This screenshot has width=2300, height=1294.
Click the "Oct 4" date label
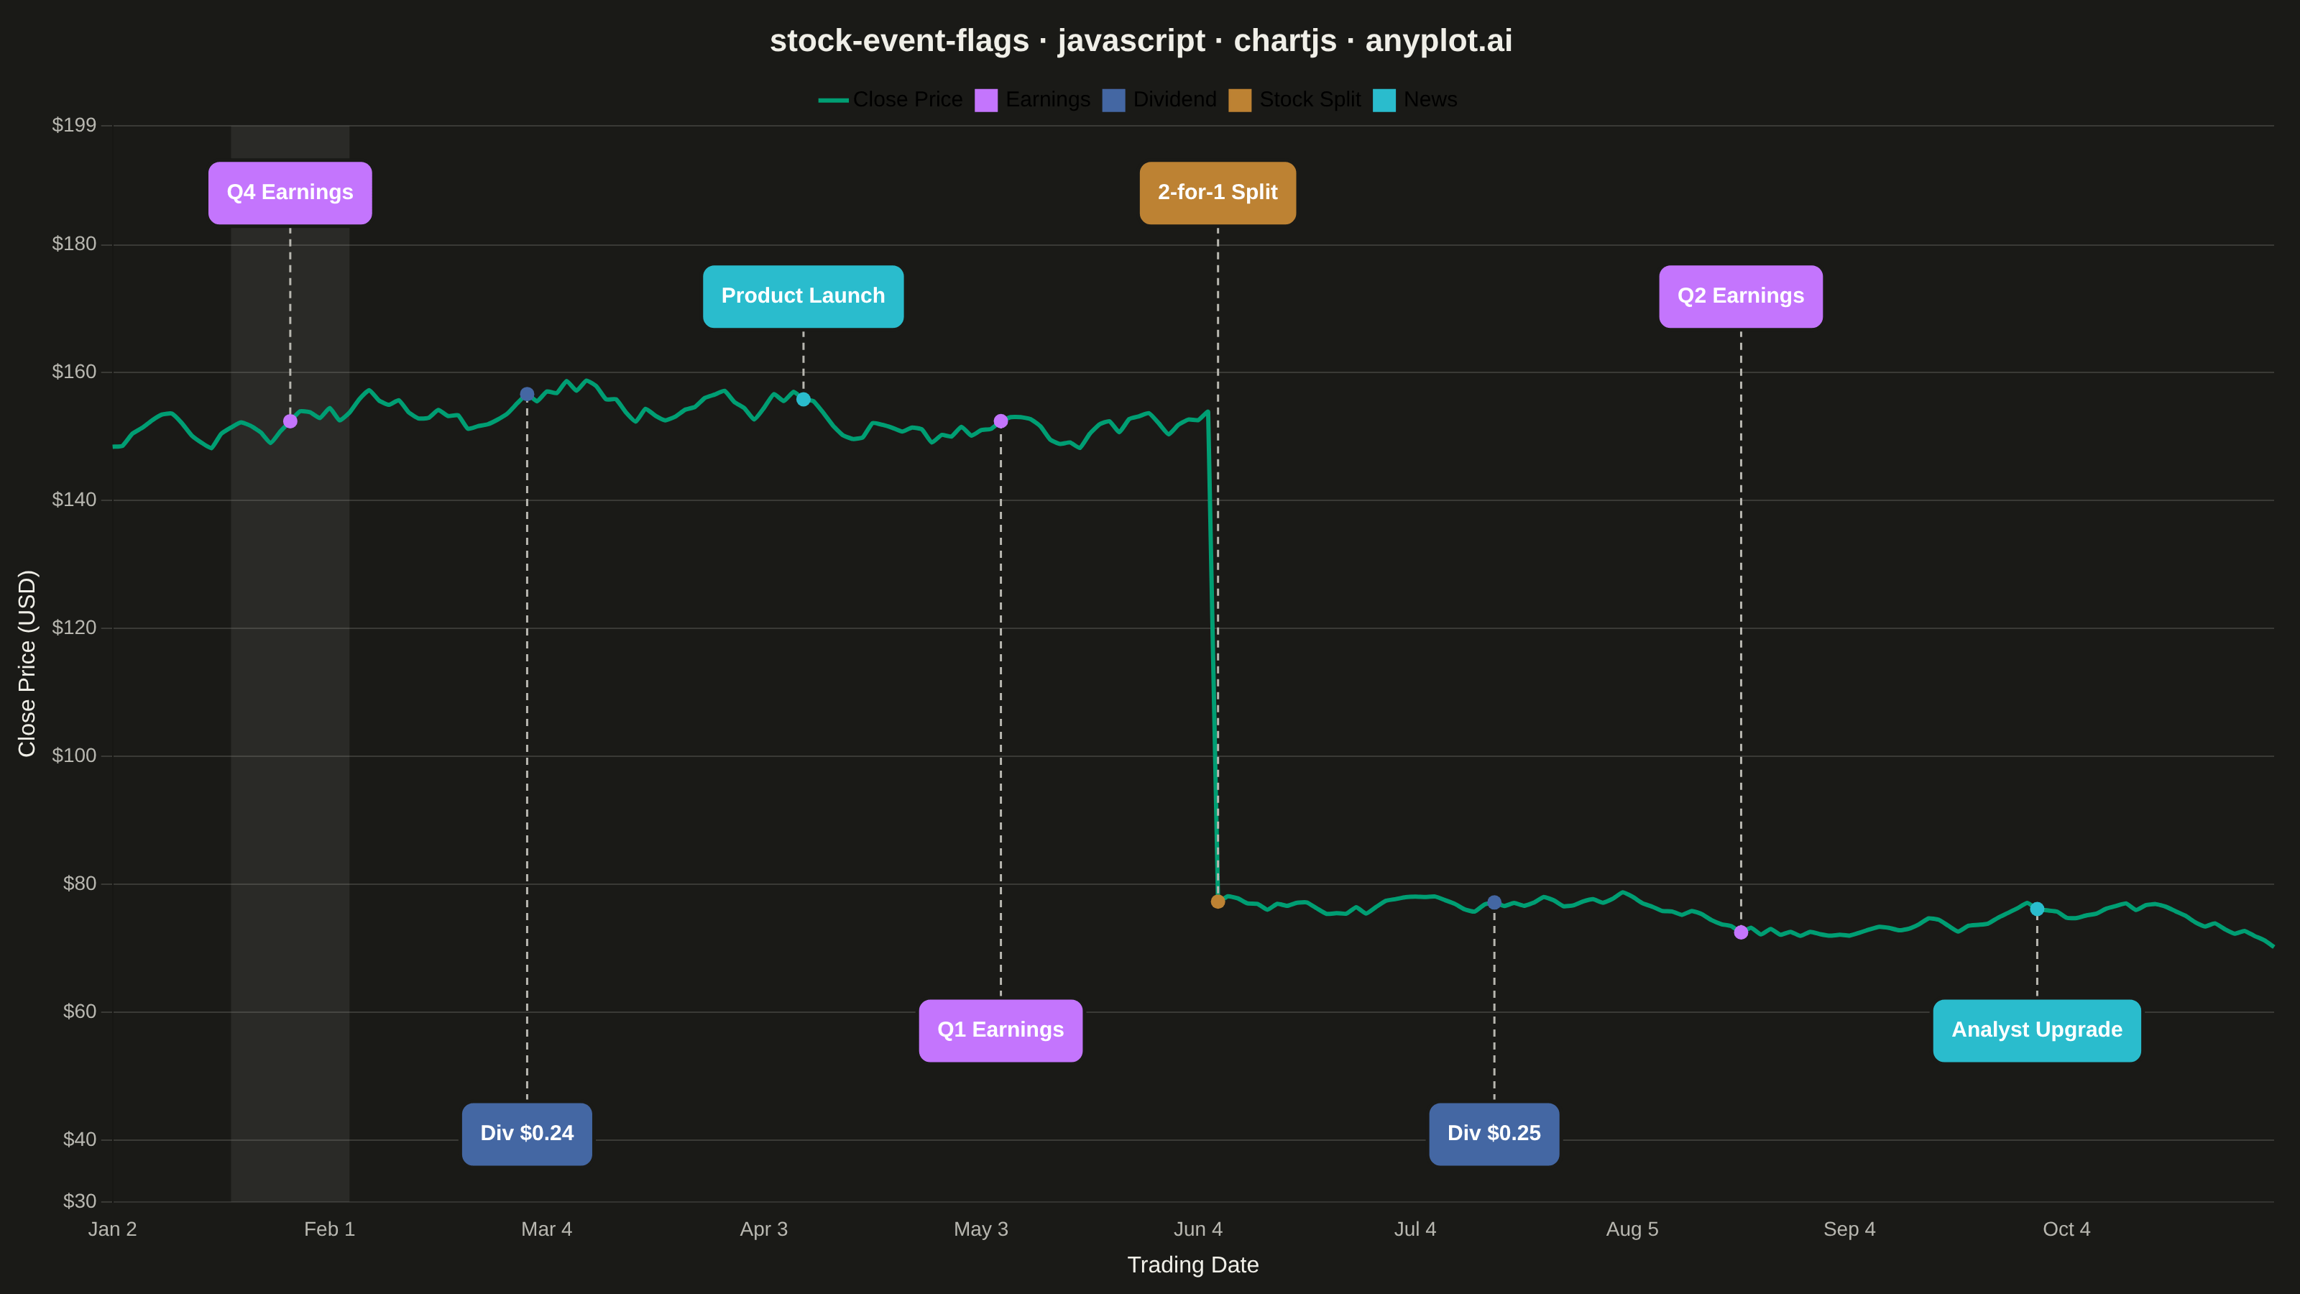pos(2067,1230)
